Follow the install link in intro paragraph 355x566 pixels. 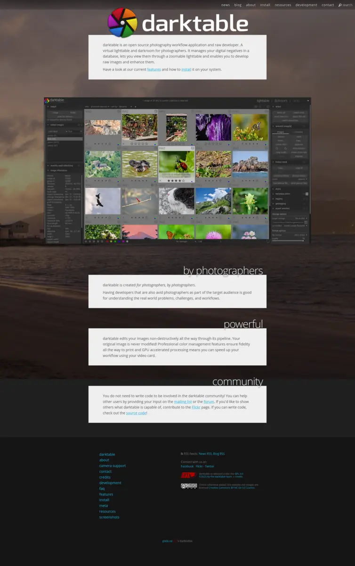[186, 69]
